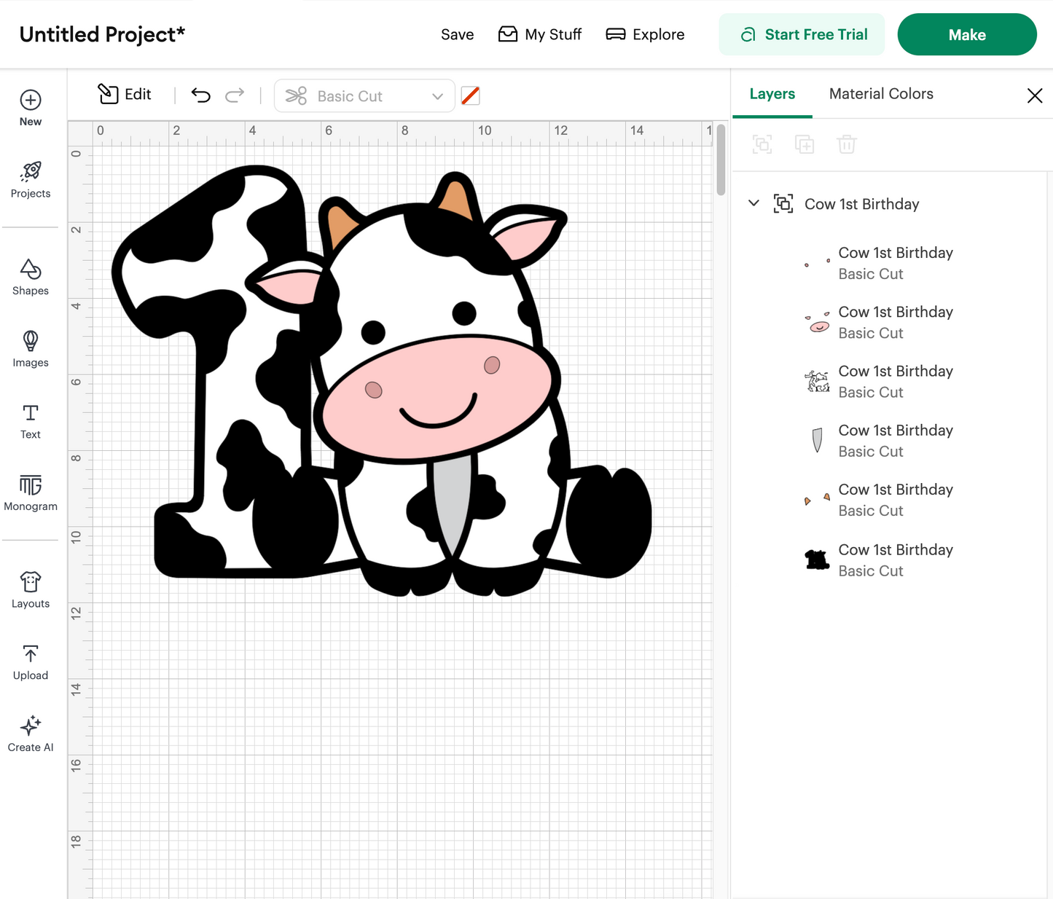The image size is (1053, 899).
Task: Open the Layouts shirt icon
Action: [31, 582]
